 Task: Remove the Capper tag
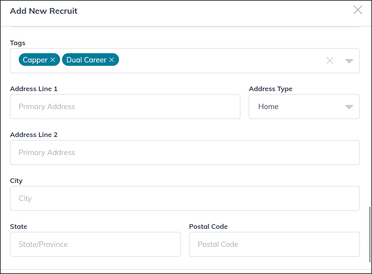[x=52, y=60]
